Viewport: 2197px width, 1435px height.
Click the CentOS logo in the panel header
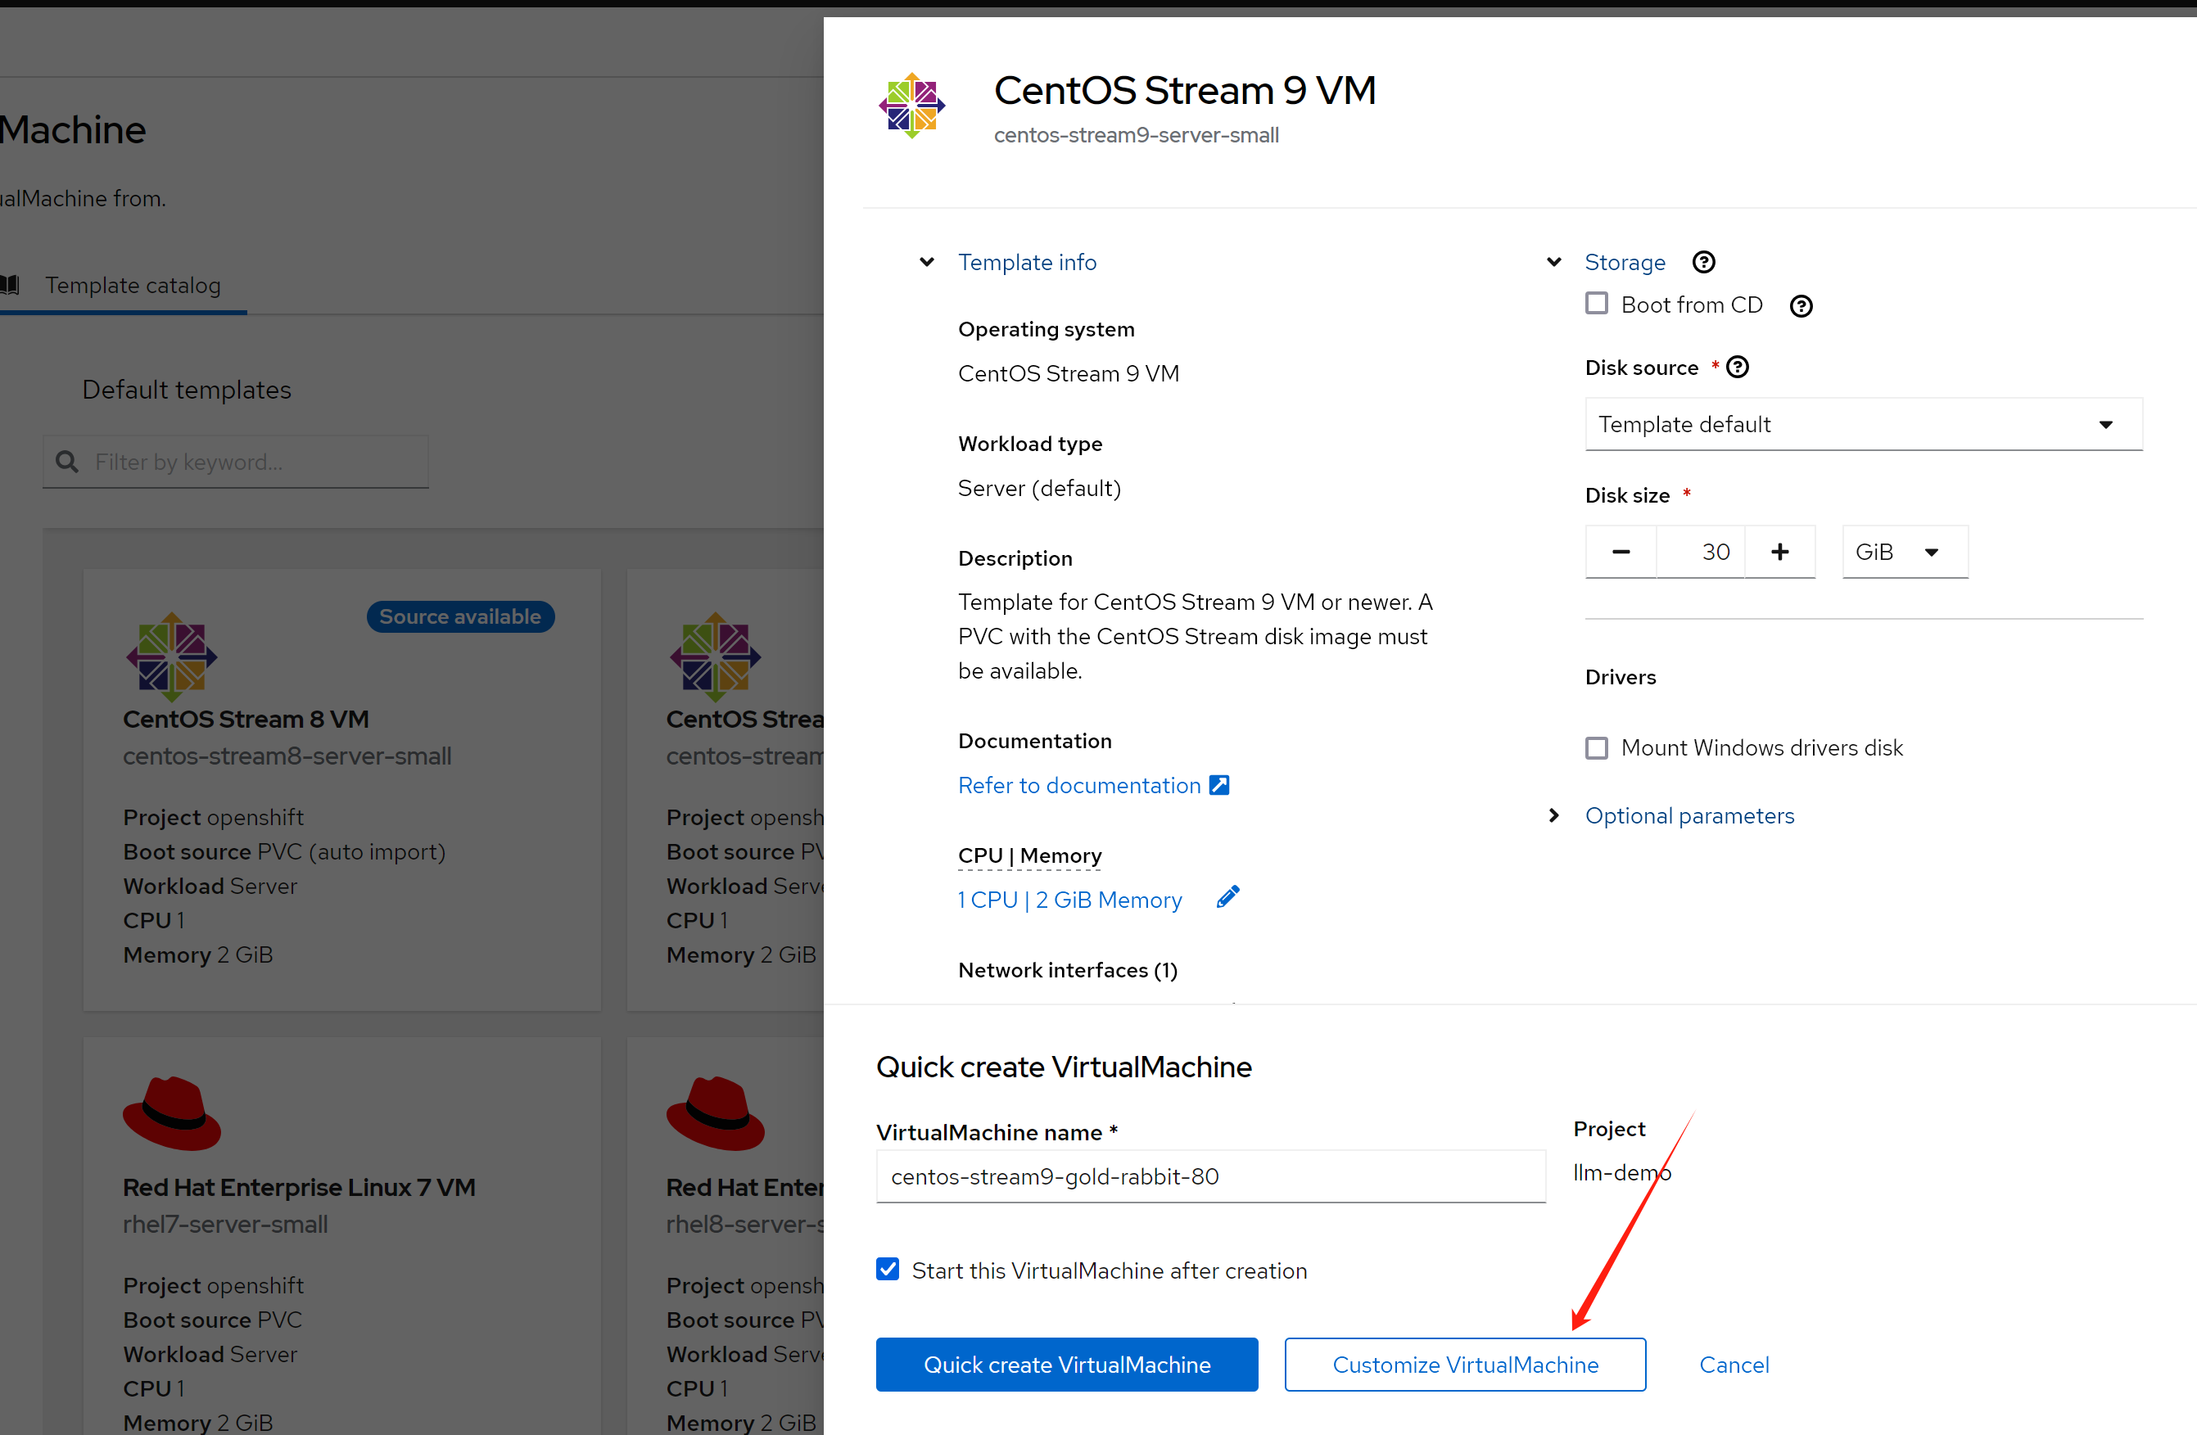pos(912,106)
